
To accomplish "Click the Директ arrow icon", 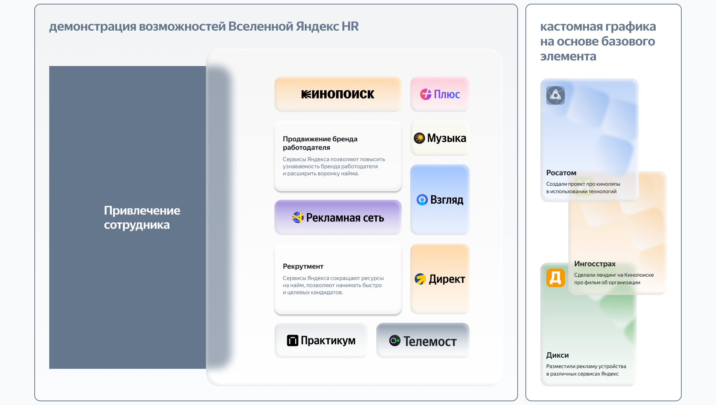I will click(420, 279).
